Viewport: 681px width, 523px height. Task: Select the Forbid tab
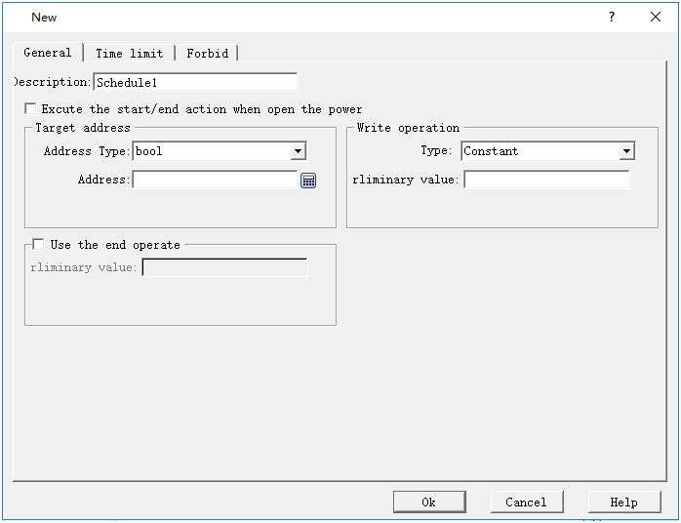click(x=208, y=54)
